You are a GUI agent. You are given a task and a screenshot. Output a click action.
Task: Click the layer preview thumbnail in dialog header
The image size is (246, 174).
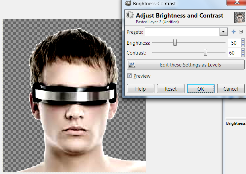coord(239,17)
